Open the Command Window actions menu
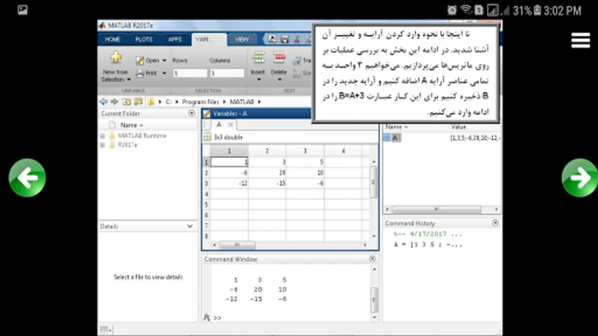 [372, 259]
